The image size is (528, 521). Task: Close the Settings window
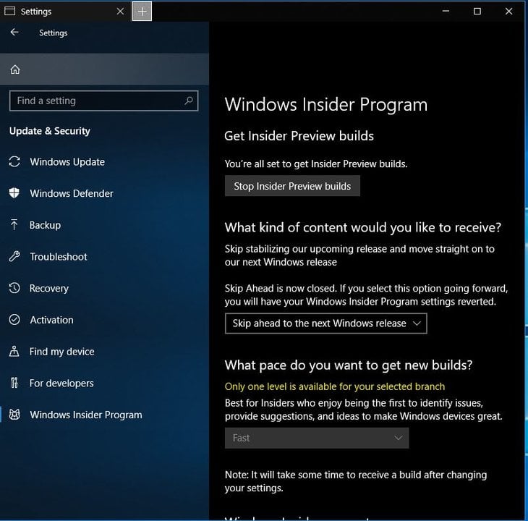click(508, 11)
